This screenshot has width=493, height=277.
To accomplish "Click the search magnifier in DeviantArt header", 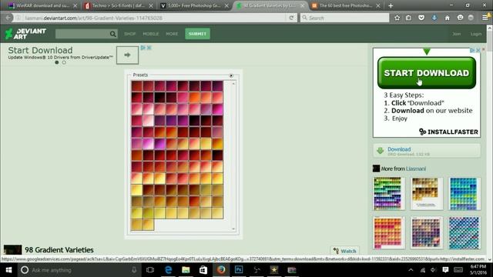I will point(112,34).
